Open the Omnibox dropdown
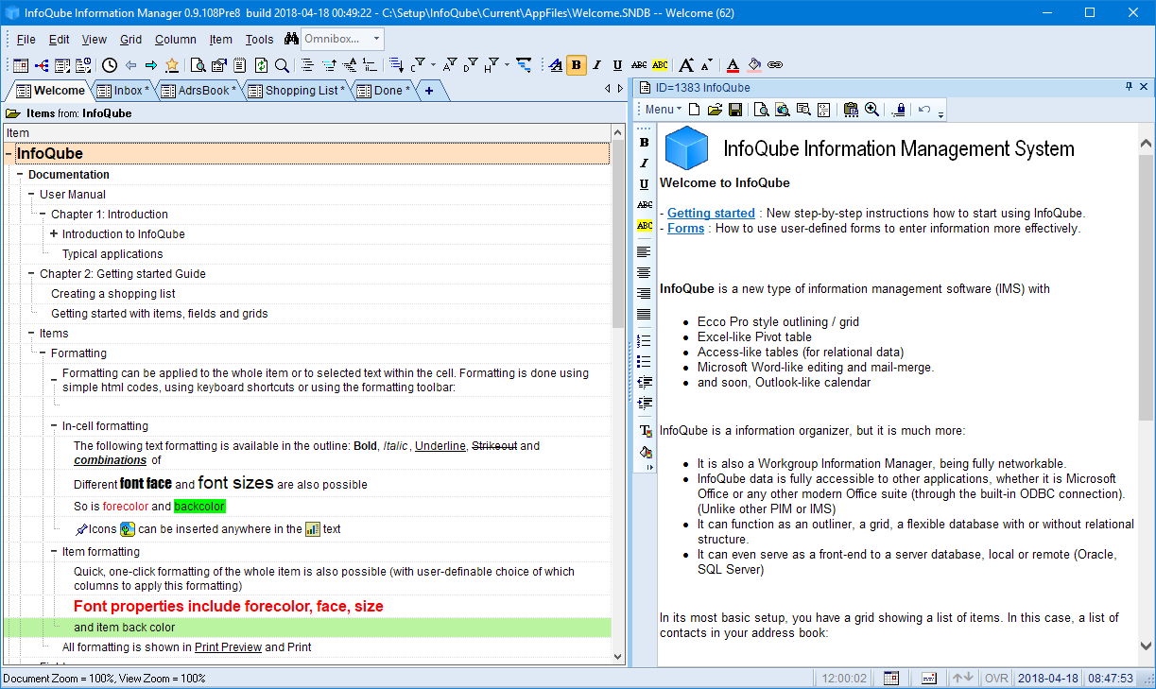The image size is (1156, 689). [x=377, y=39]
